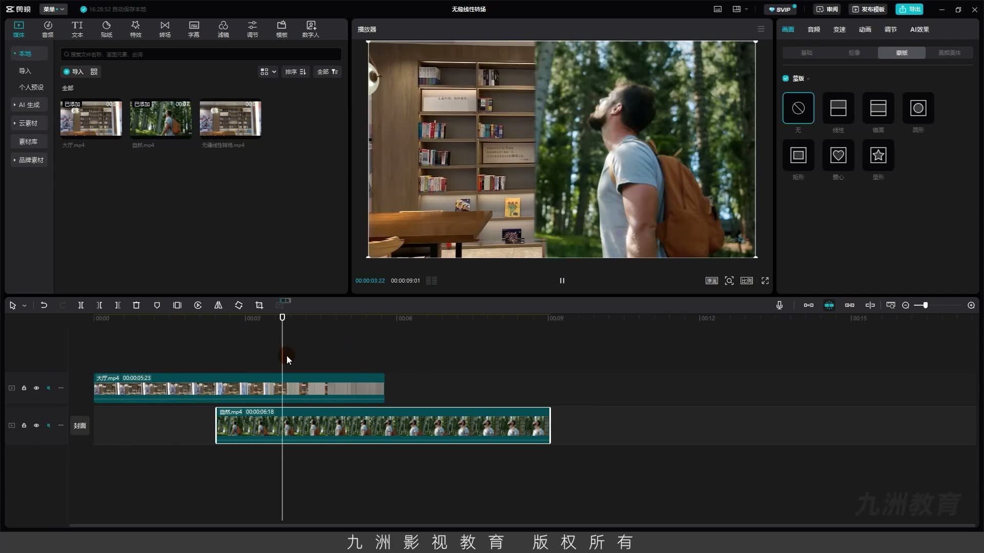The width and height of the screenshot is (984, 553).
Task: Open the 菜单 dropdown menu
Action: click(x=53, y=9)
